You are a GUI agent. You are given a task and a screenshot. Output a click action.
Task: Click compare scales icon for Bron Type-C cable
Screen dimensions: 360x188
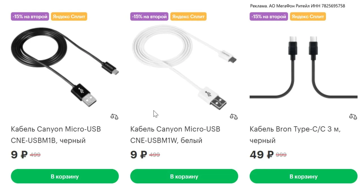point(353,116)
